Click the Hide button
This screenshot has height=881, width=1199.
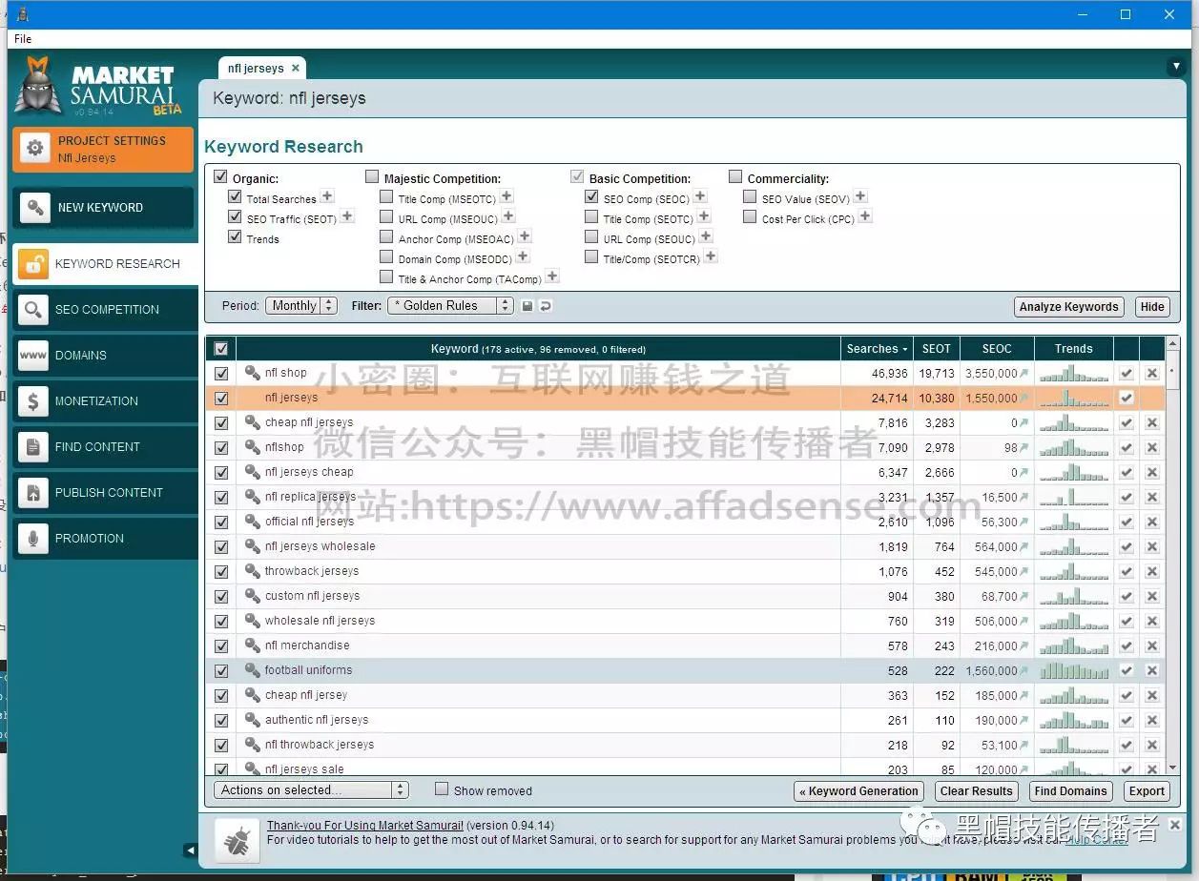[x=1152, y=307]
